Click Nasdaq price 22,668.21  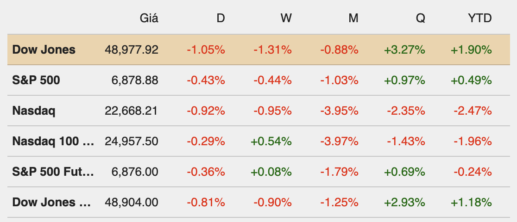point(132,111)
